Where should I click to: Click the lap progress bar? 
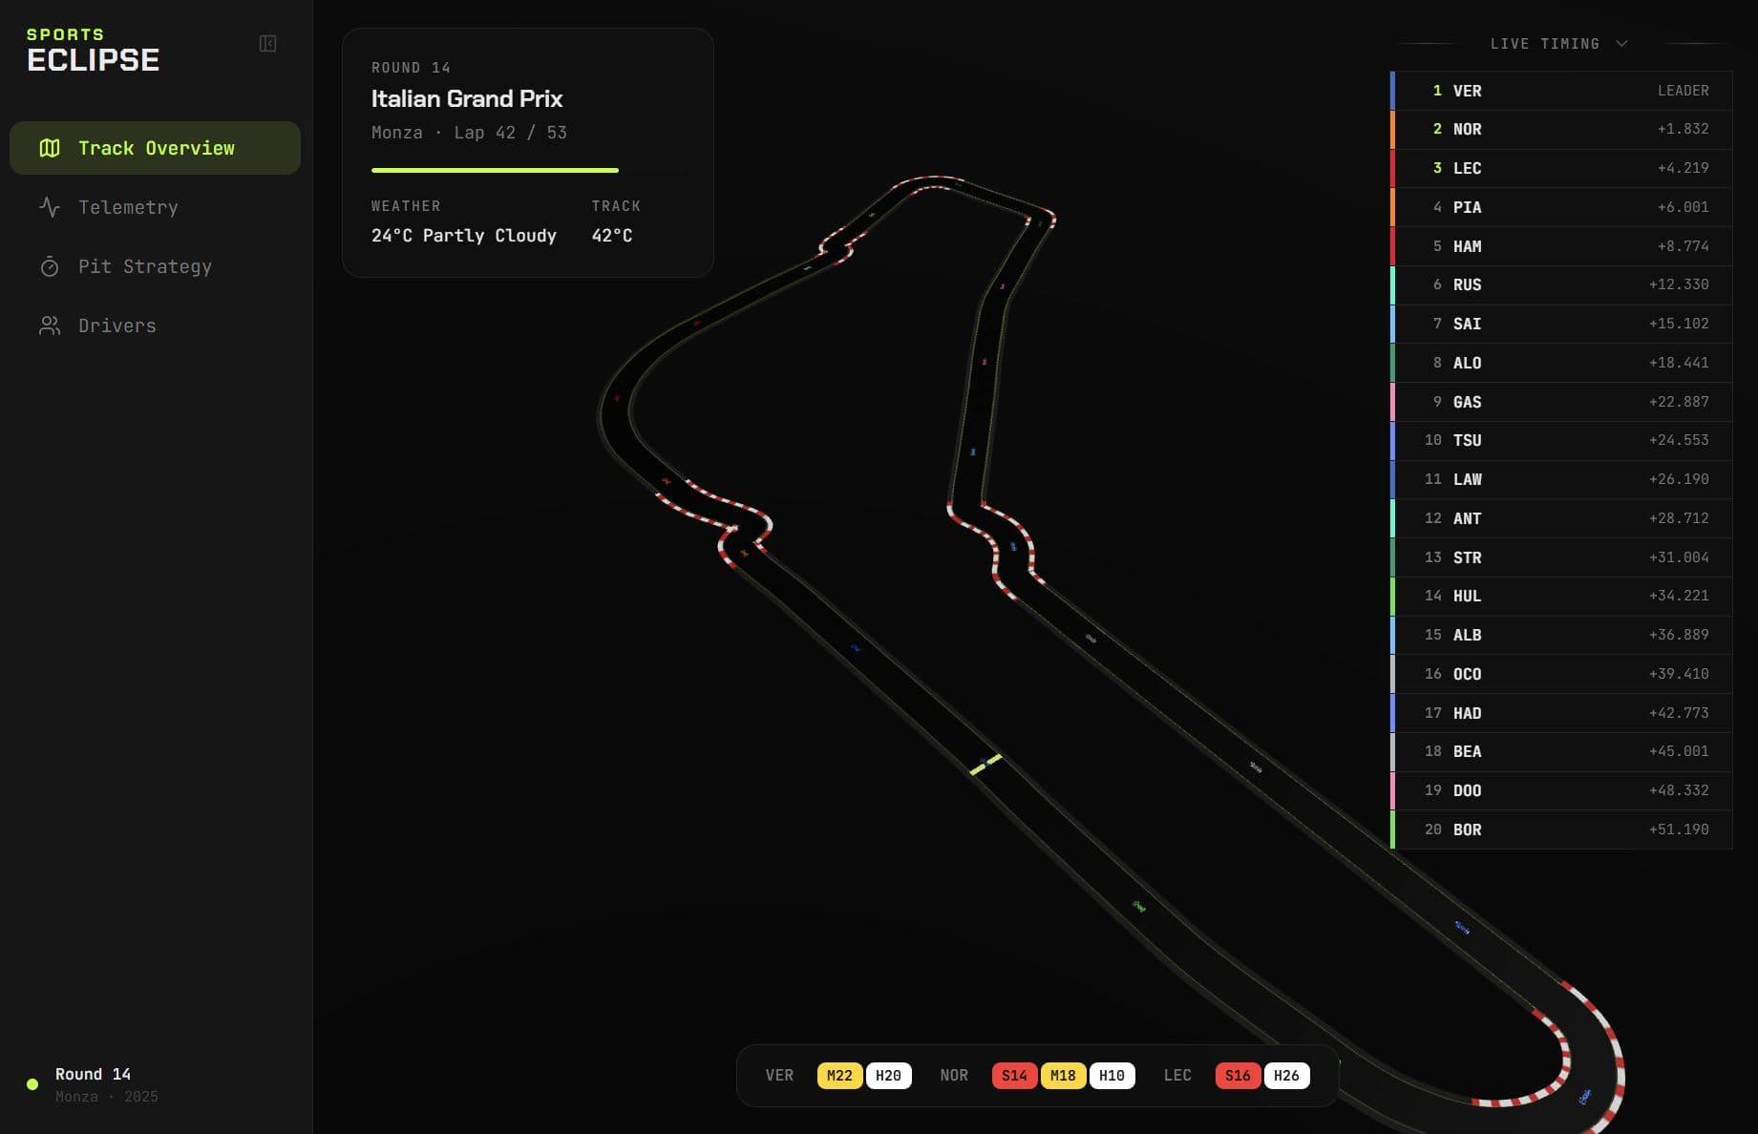527,170
